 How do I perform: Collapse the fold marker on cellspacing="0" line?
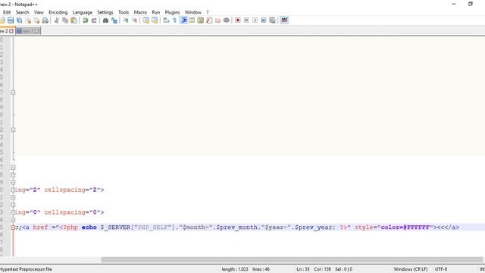click(13, 212)
